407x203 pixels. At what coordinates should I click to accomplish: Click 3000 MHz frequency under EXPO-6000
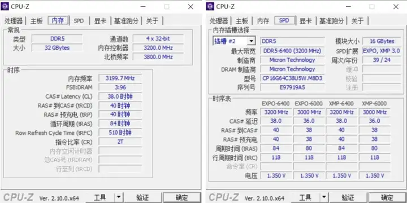pos(309,112)
